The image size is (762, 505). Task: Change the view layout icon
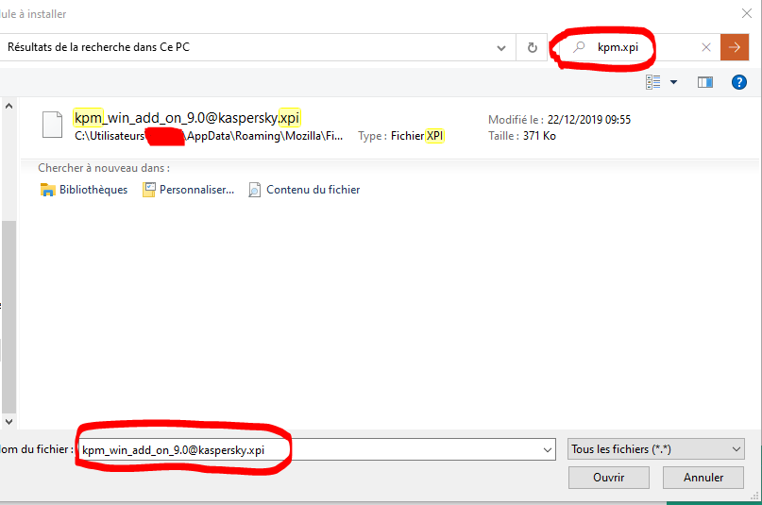pyautogui.click(x=653, y=82)
